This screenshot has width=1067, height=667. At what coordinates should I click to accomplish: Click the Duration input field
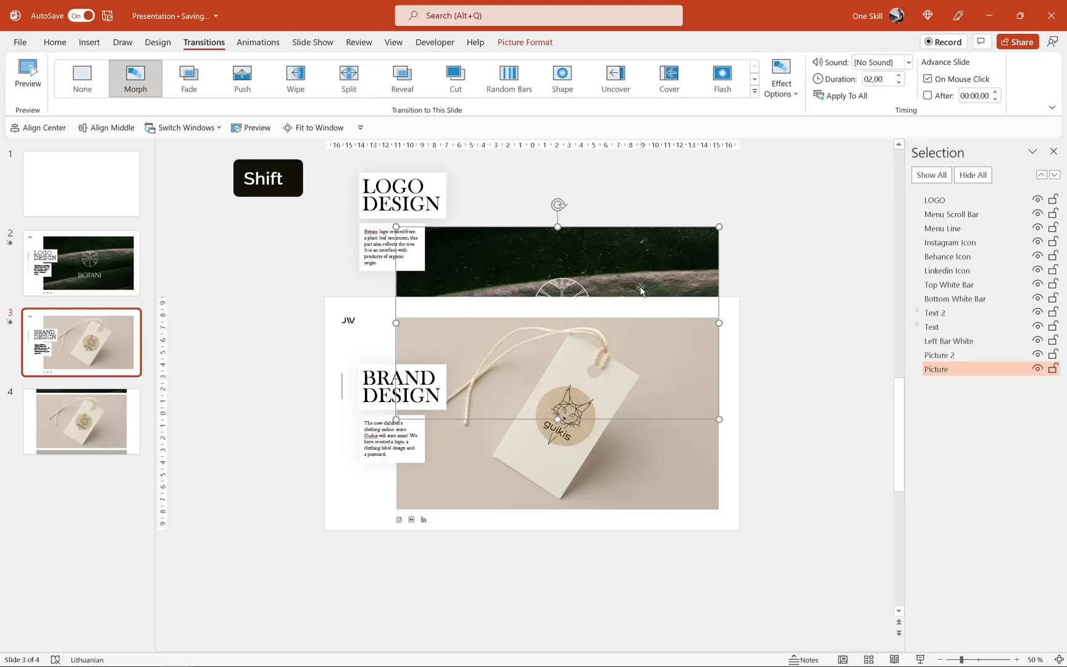coord(877,78)
